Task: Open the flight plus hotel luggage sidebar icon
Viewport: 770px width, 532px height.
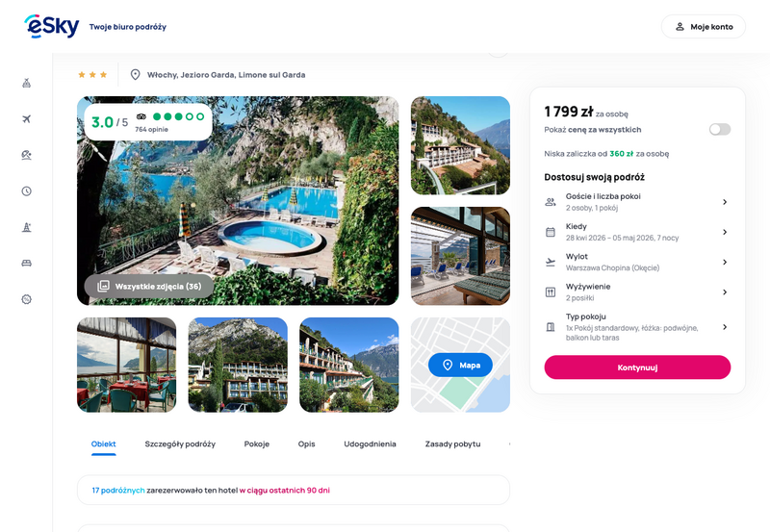Action: (27, 83)
